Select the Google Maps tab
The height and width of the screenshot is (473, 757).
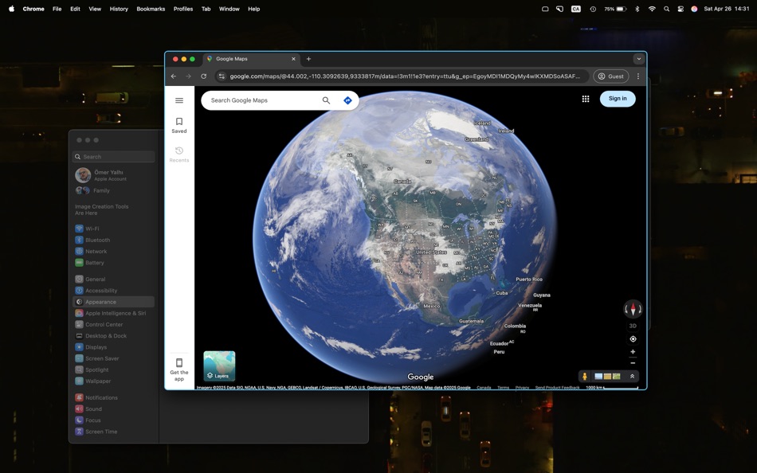251,59
